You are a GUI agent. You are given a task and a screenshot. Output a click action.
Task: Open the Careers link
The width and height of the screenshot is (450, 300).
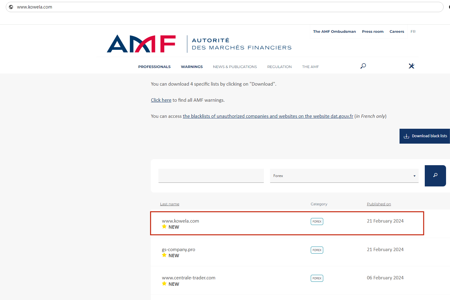[x=397, y=32]
